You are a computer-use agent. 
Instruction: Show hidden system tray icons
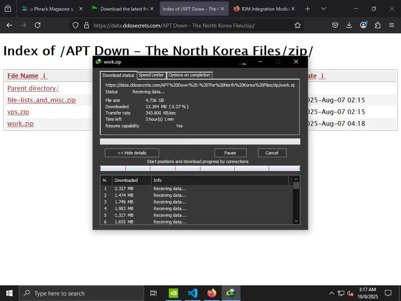click(x=331, y=293)
